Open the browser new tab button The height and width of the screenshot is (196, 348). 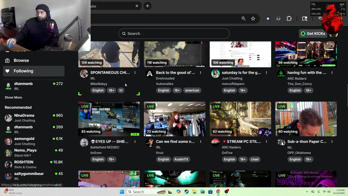pyautogui.click(x=147, y=6)
